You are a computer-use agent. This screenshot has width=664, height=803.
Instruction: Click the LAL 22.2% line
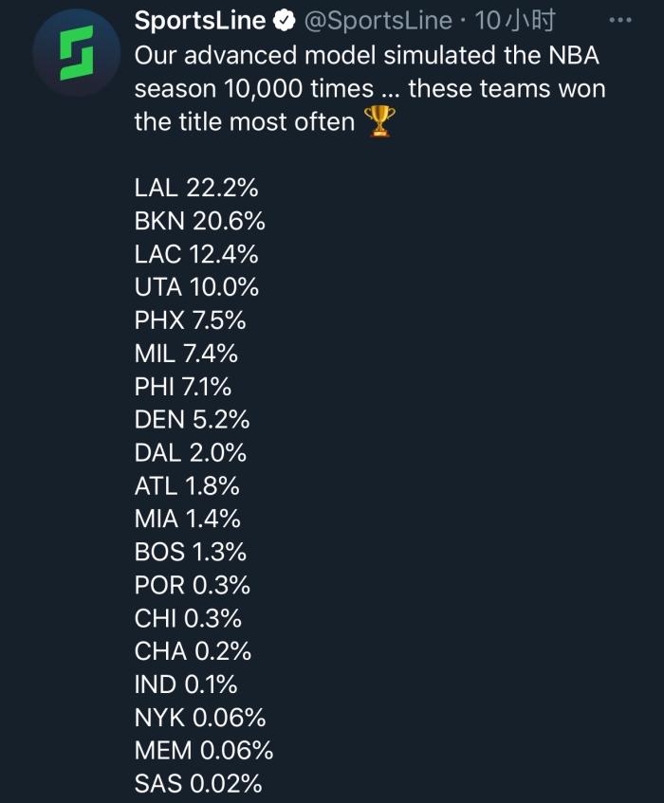pos(196,189)
